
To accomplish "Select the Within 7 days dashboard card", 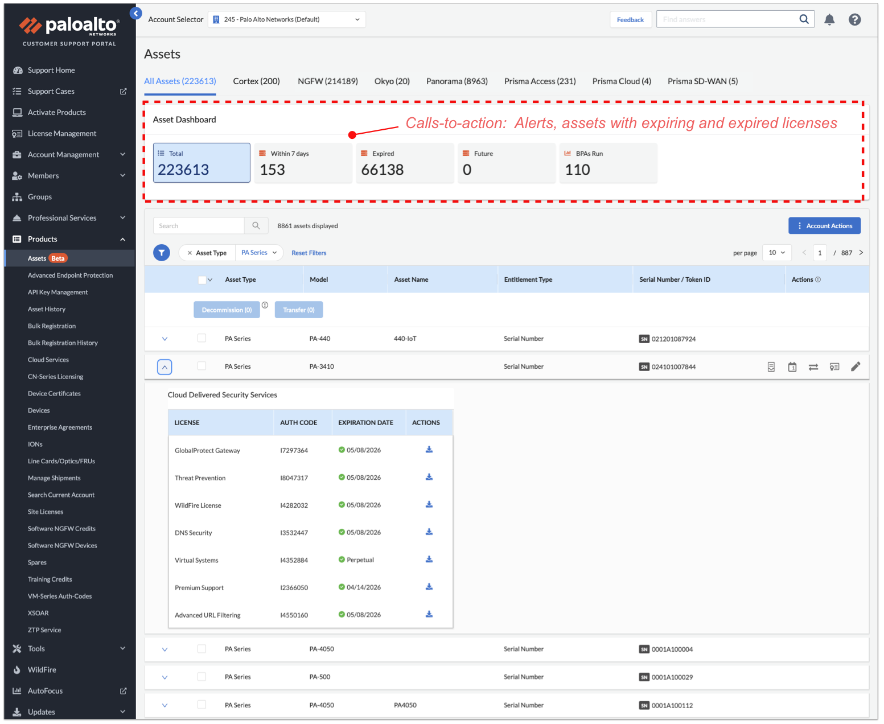I will 303,163.
